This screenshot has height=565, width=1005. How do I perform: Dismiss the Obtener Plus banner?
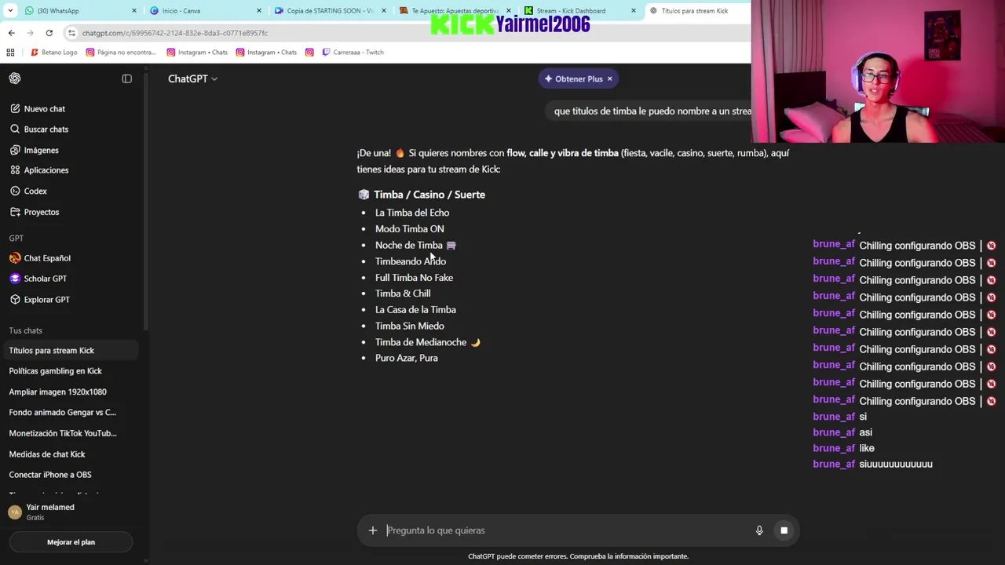pyautogui.click(x=609, y=79)
